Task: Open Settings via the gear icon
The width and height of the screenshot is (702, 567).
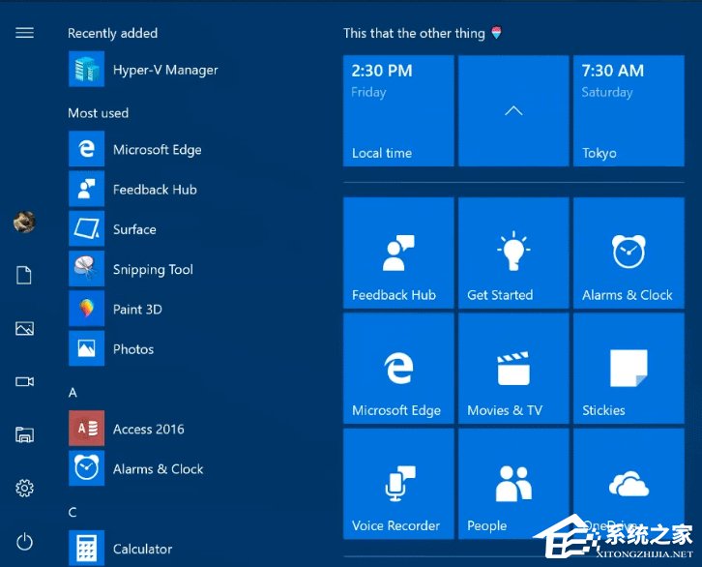Action: point(24,489)
